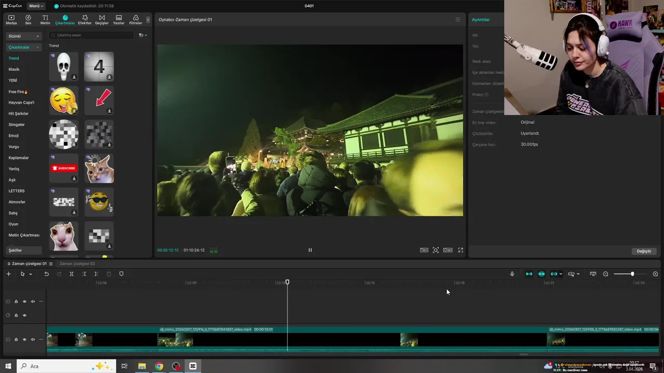Hide the second timeline track
Screen dimensions: 664x373
[x=24, y=315]
